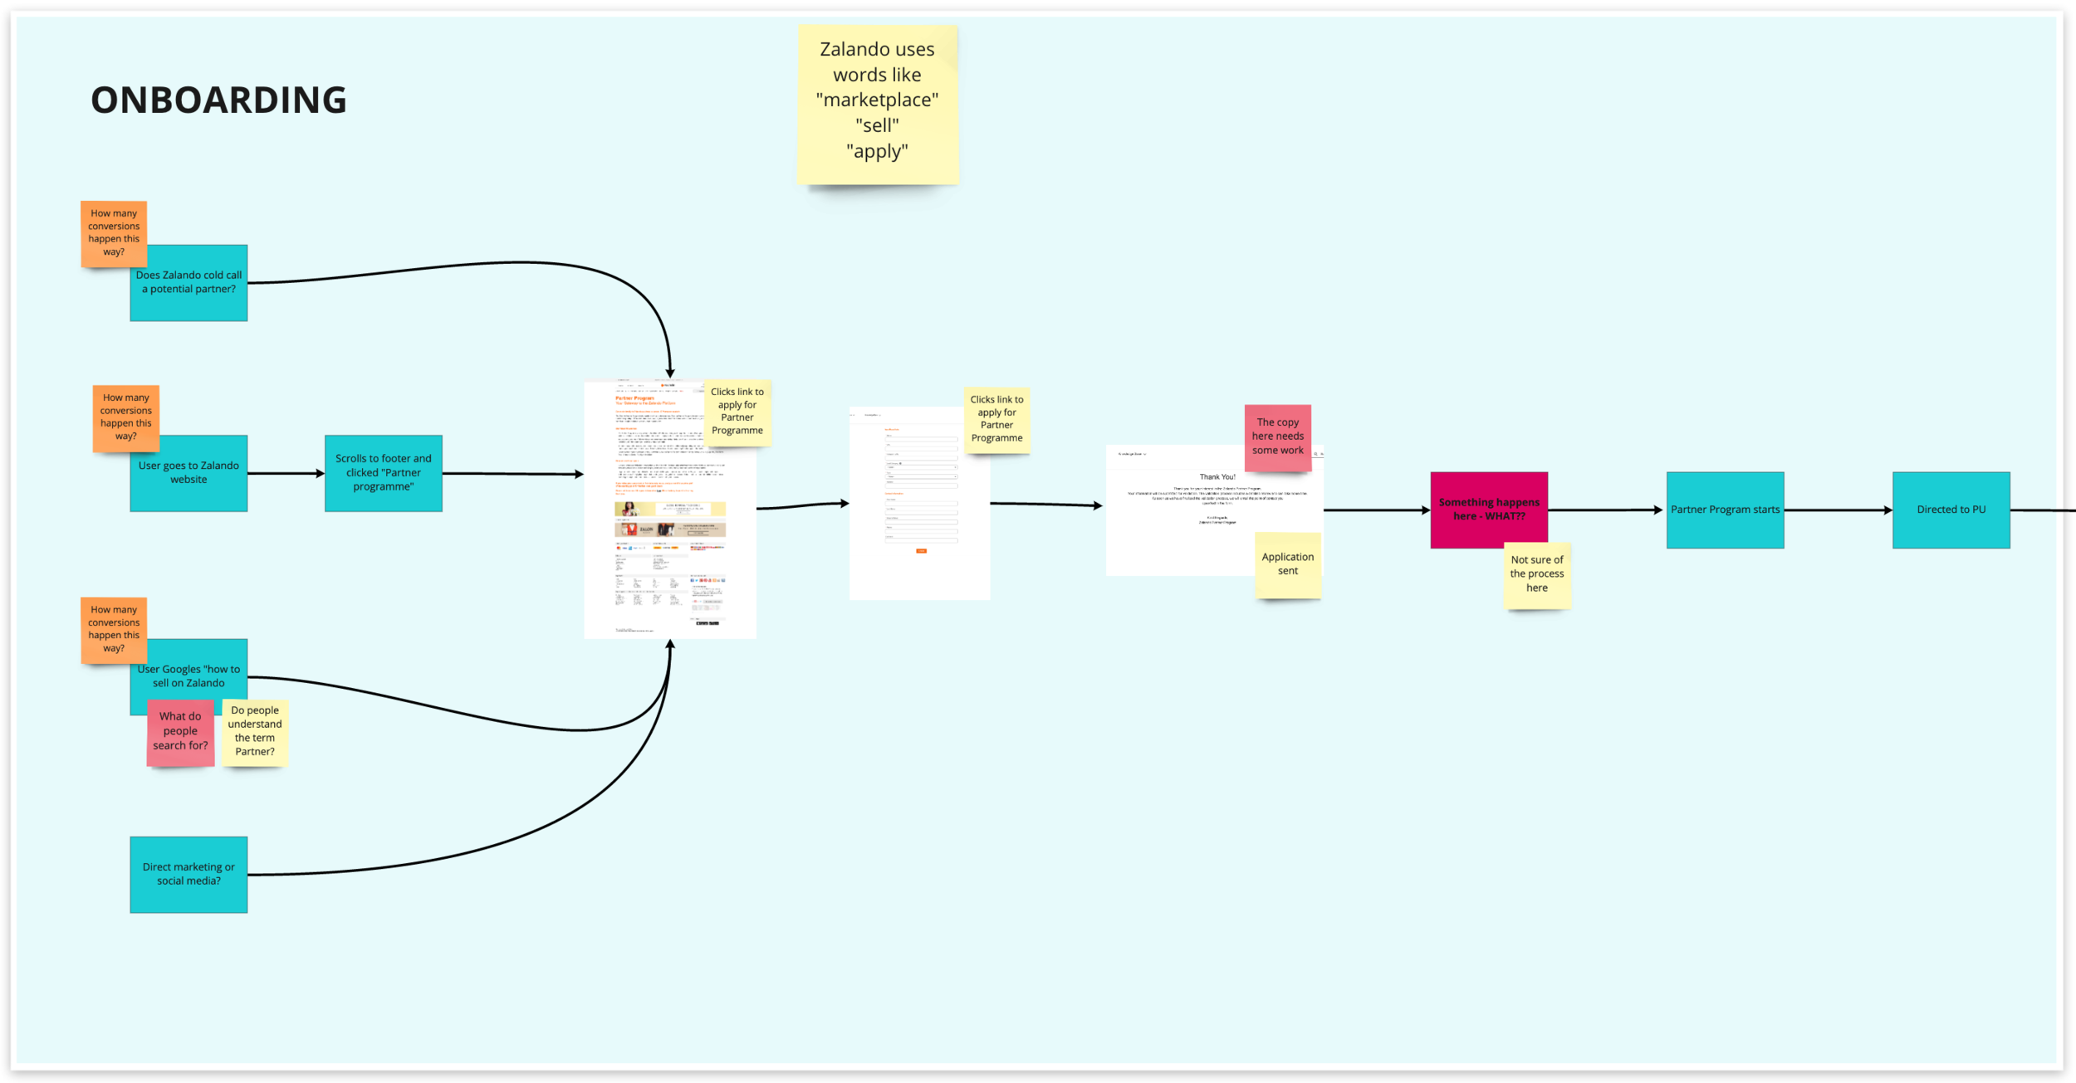The height and width of the screenshot is (1083, 2076).
Task: Select the 'User Googles how to sell on Zalando' box
Action: (189, 676)
